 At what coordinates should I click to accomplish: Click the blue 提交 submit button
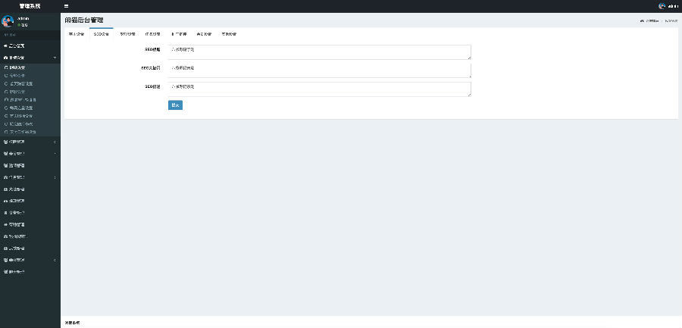(175, 105)
